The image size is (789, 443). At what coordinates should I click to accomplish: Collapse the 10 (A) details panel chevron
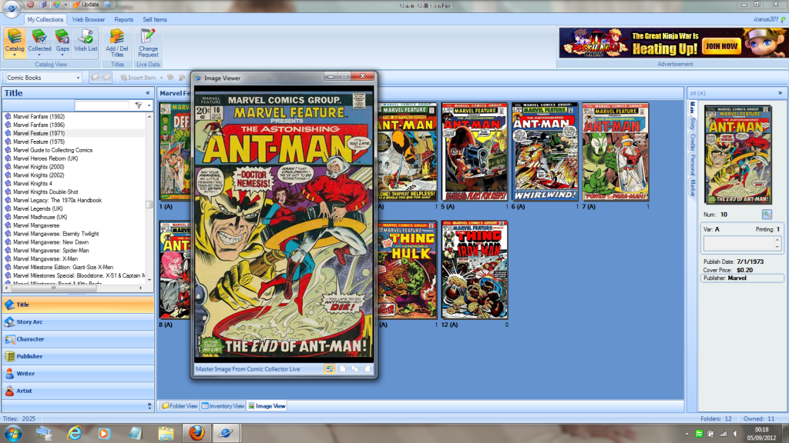[x=780, y=93]
